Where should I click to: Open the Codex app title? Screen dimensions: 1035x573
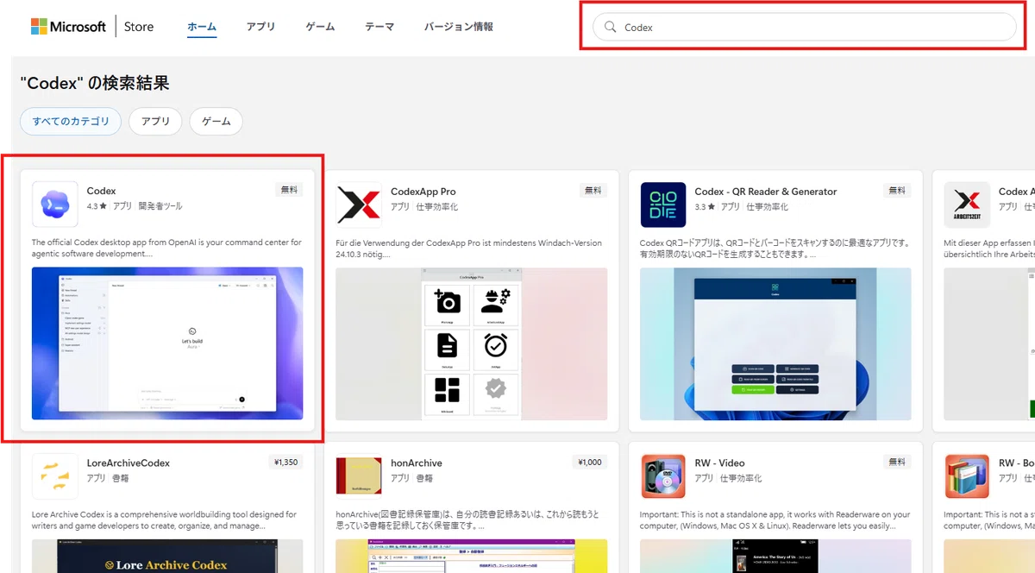(x=102, y=191)
